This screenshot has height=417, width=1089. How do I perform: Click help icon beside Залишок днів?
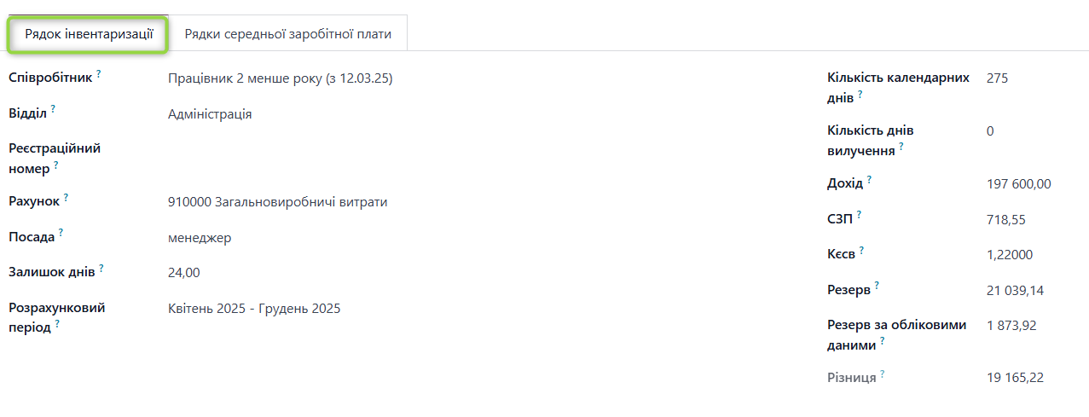(101, 268)
